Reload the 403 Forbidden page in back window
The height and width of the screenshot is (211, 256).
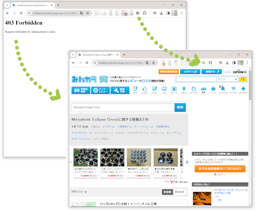(21, 13)
